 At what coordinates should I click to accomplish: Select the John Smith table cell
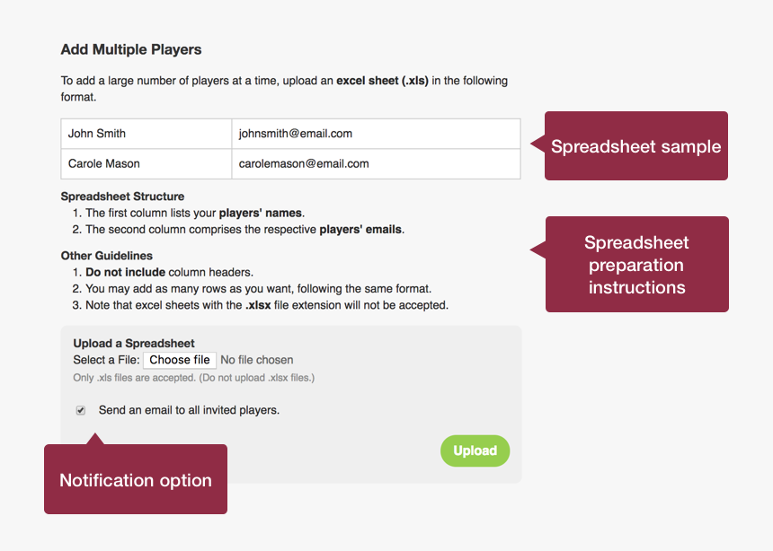(x=146, y=134)
